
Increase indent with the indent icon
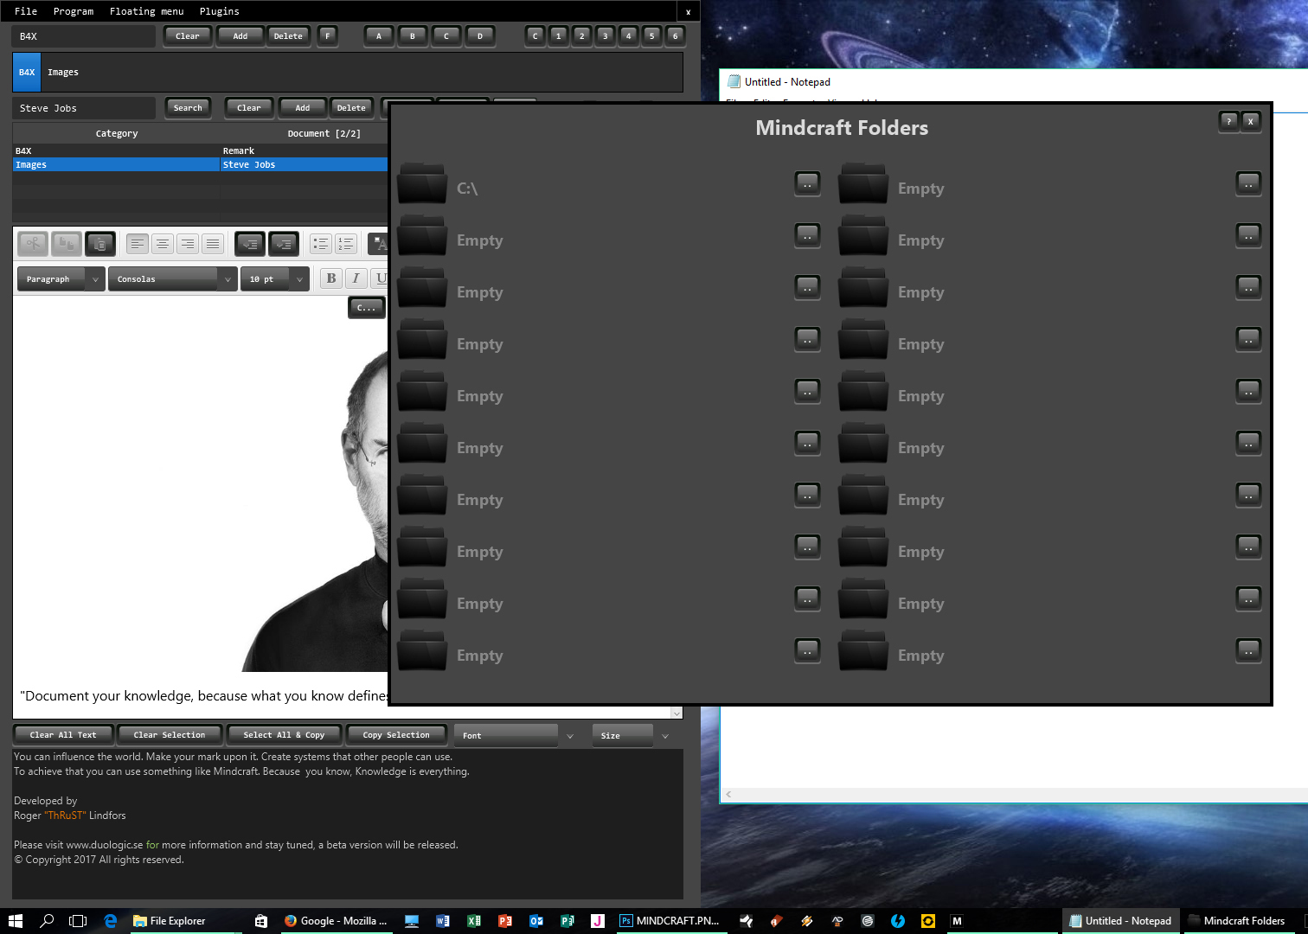pyautogui.click(x=284, y=244)
